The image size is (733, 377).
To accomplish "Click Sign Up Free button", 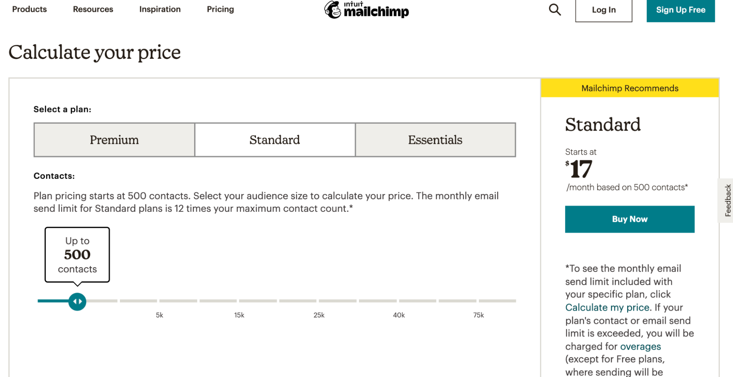I will pos(681,10).
